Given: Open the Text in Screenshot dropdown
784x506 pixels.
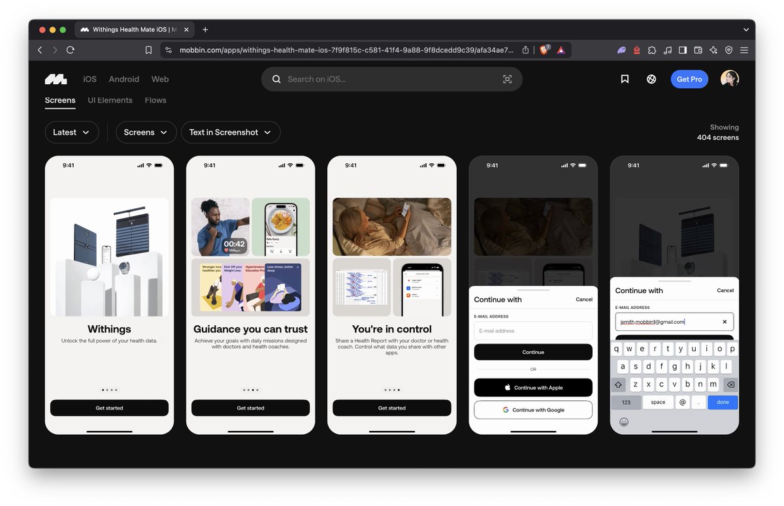Looking at the screenshot, I should (231, 132).
